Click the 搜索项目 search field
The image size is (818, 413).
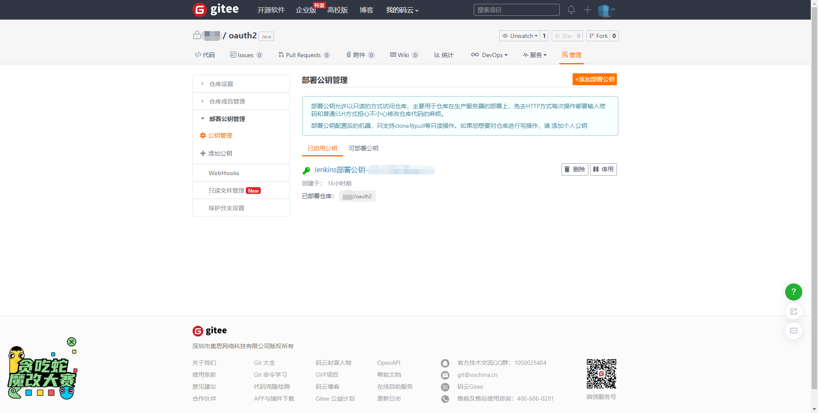point(516,9)
